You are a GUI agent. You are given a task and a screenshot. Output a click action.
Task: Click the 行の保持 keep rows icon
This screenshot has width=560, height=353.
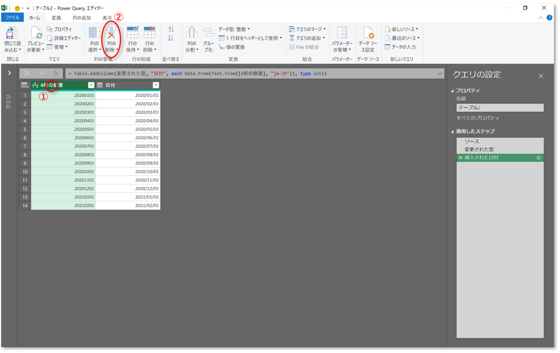[x=133, y=33]
